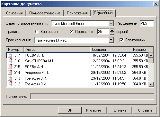Viewport: 160px width, 117px height.
Task: Click the 'Кто взял...' button
Action: (95, 110)
